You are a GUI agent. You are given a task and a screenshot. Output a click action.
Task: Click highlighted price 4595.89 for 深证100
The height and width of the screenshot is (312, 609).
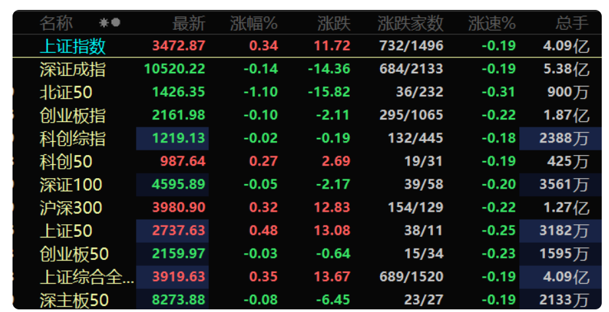[x=179, y=184]
